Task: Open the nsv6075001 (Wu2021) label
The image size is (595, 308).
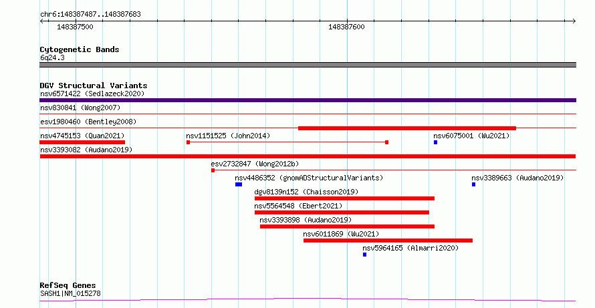Action: point(471,136)
